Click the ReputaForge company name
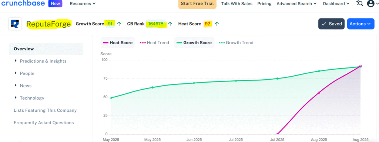379x142 pixels. point(48,24)
